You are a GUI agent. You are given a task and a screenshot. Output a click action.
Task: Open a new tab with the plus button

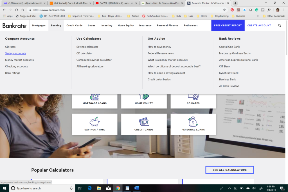coord(235,3)
